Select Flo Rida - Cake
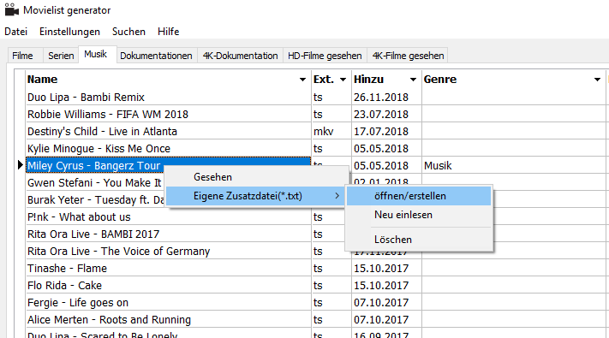Screen dimensions: 609x338 tap(169, 285)
